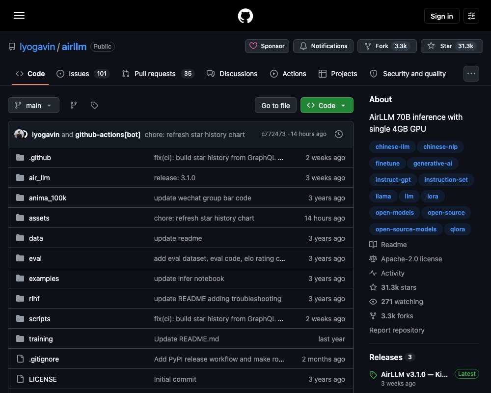Open the Security and quality tab
The height and width of the screenshot is (393, 491).
click(409, 74)
